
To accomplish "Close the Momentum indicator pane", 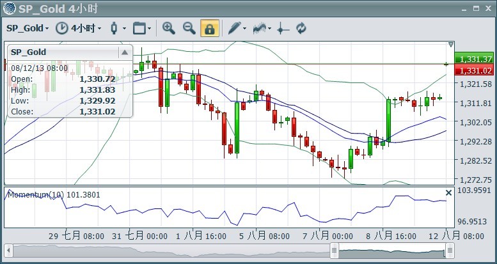I will tap(448, 192).
